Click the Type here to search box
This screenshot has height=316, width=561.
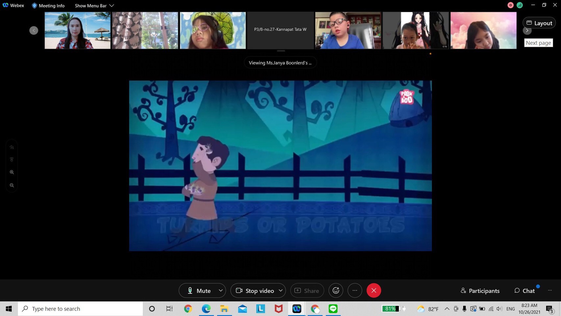coord(80,309)
